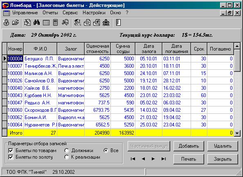Click the organization hierarchy toolbar icon

coord(106,22)
